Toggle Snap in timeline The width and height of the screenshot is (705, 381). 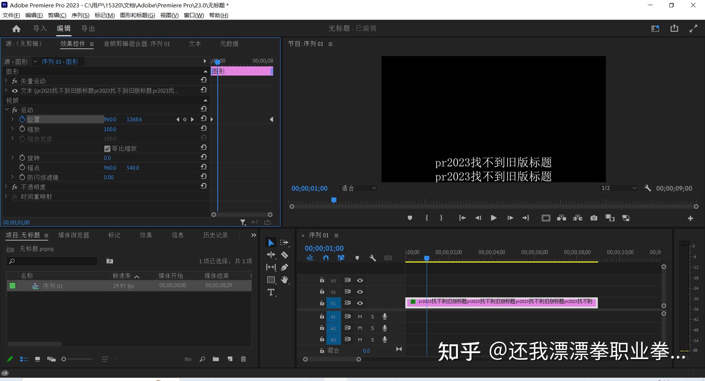pyautogui.click(x=326, y=258)
